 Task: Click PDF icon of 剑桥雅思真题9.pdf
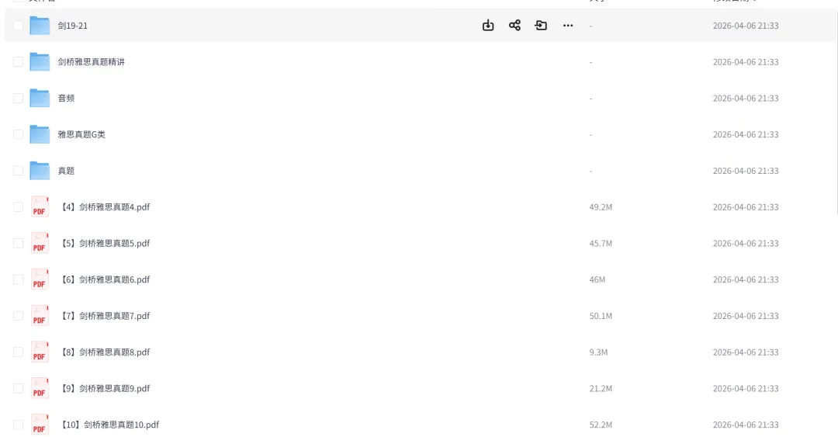coord(40,389)
